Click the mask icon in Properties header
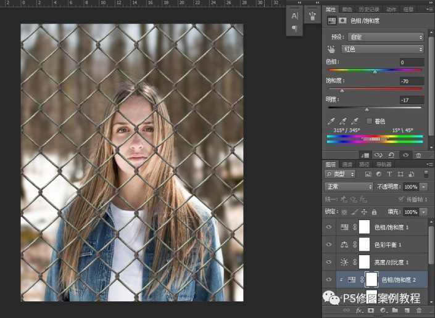435x318 pixels. tap(343, 21)
